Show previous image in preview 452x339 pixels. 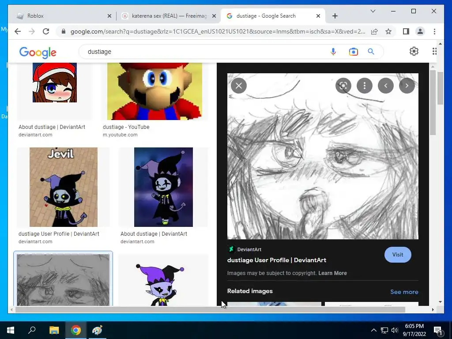(386, 86)
